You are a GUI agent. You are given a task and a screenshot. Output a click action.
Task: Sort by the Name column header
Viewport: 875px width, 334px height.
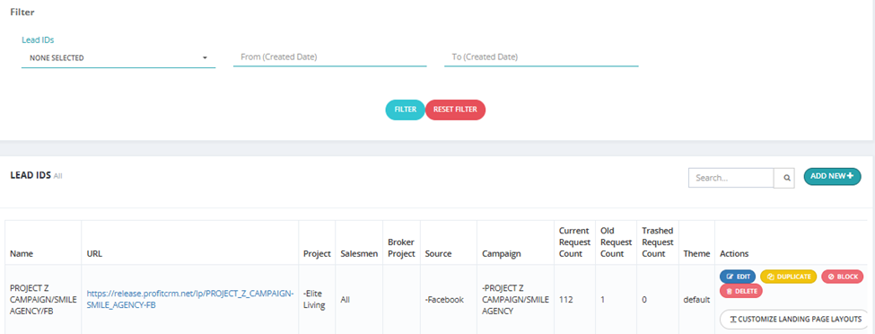(x=22, y=253)
